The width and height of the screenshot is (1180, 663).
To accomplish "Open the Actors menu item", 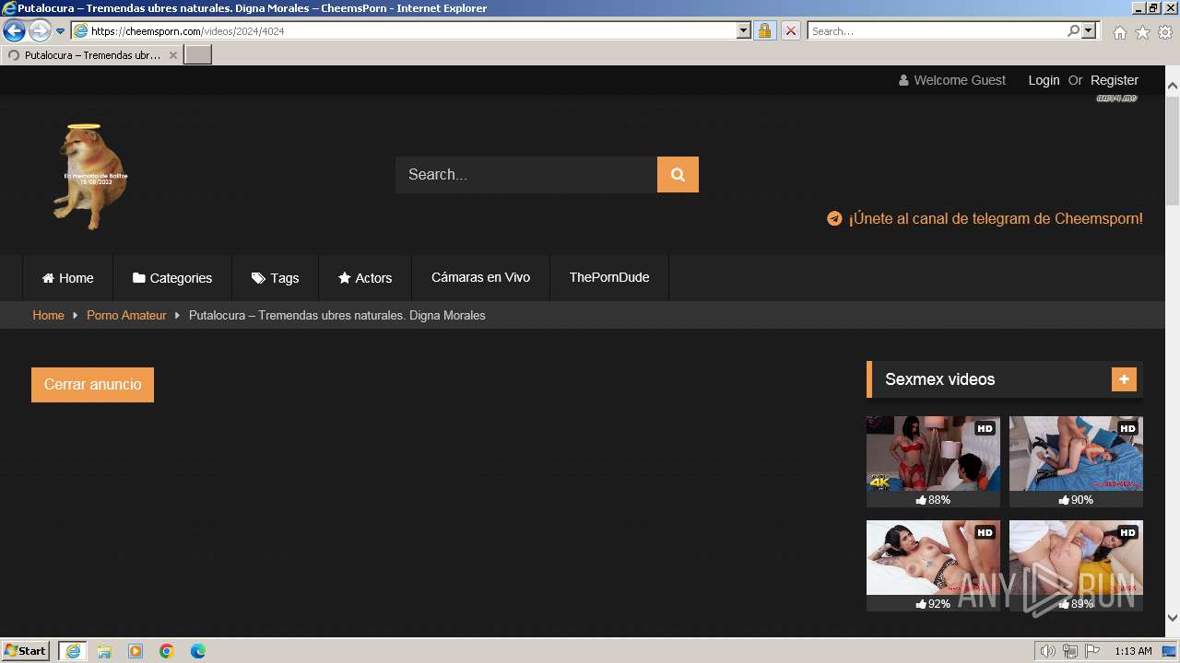I will (365, 278).
